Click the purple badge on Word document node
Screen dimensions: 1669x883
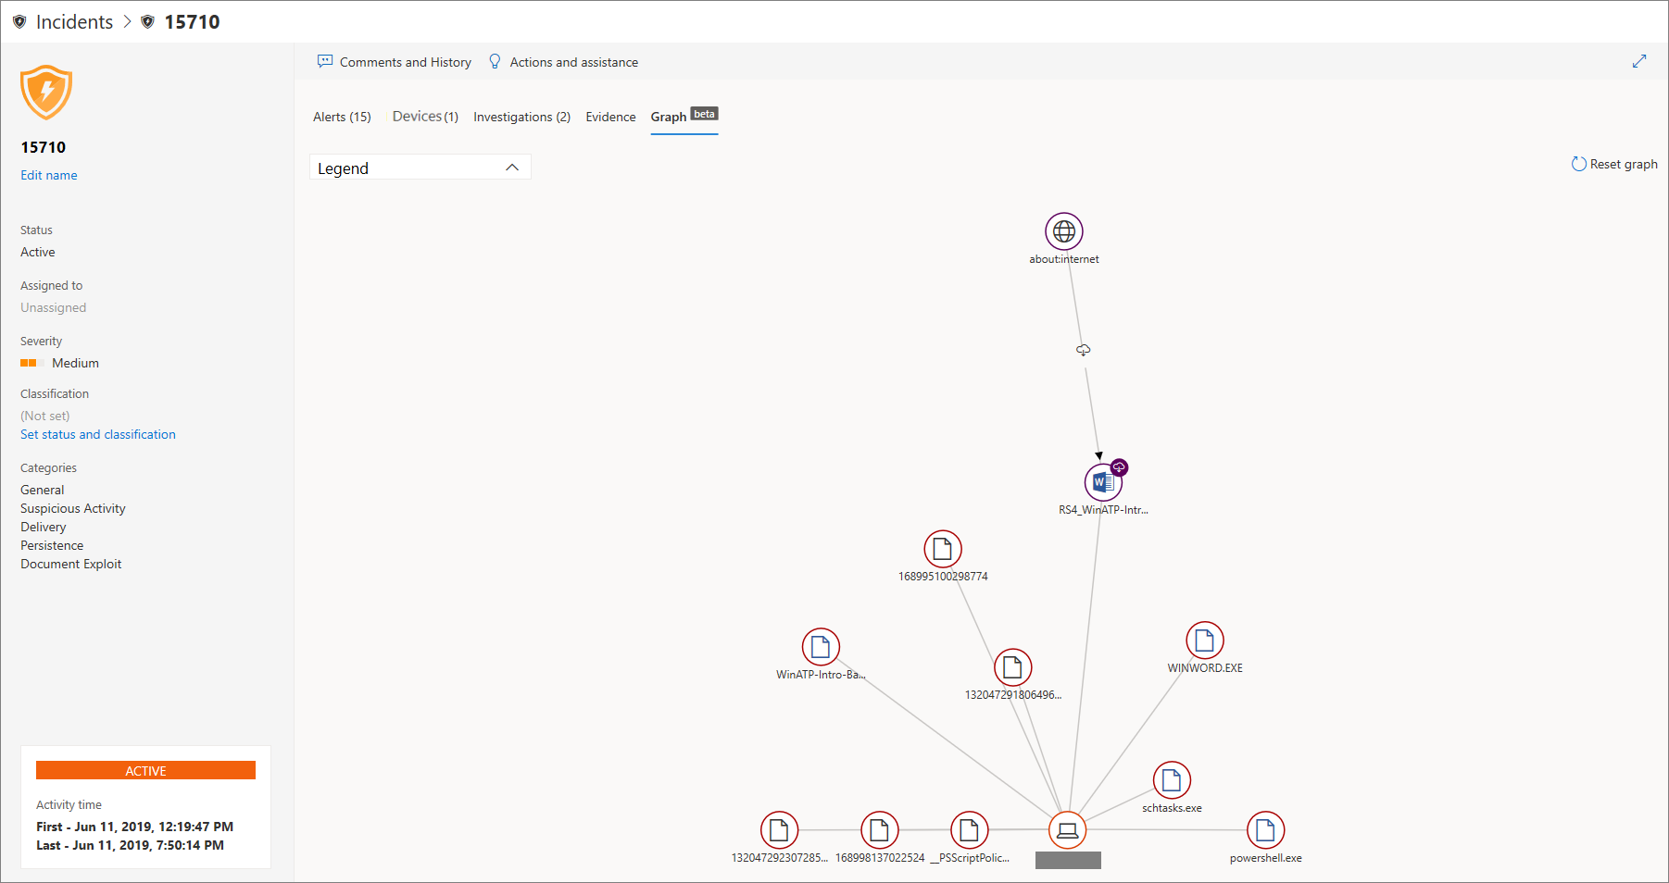tap(1119, 467)
